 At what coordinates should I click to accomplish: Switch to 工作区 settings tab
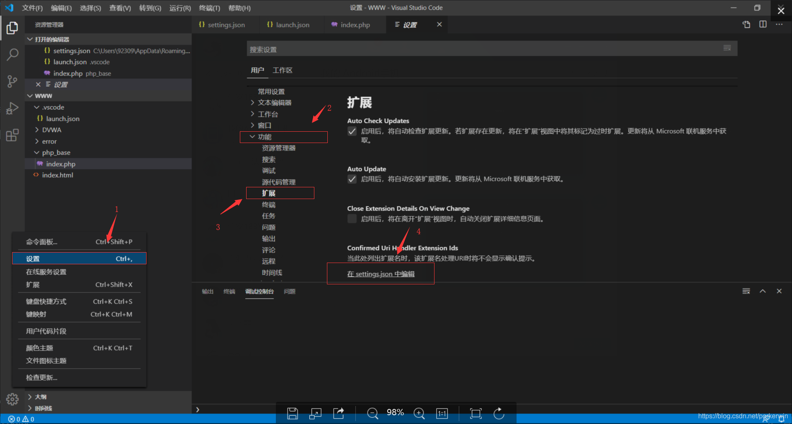(x=283, y=70)
